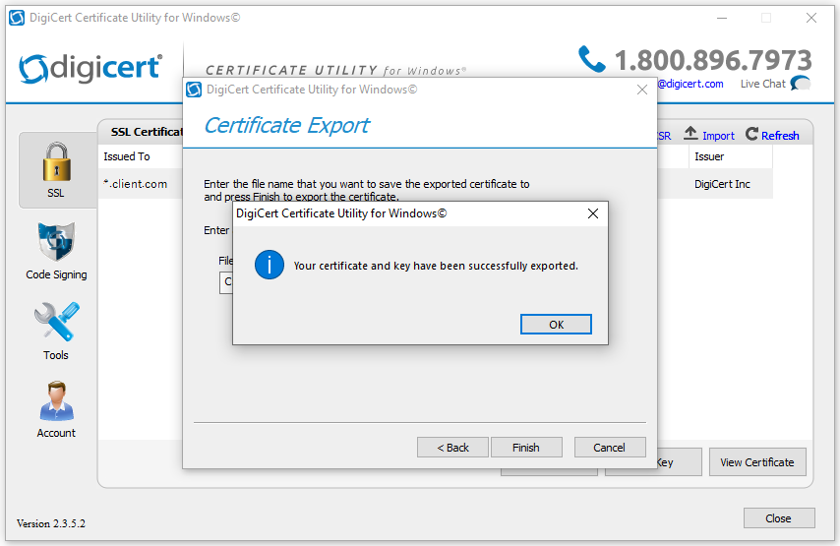Screen dimensions: 840x546
Task: Click the < Back button
Action: click(x=452, y=448)
